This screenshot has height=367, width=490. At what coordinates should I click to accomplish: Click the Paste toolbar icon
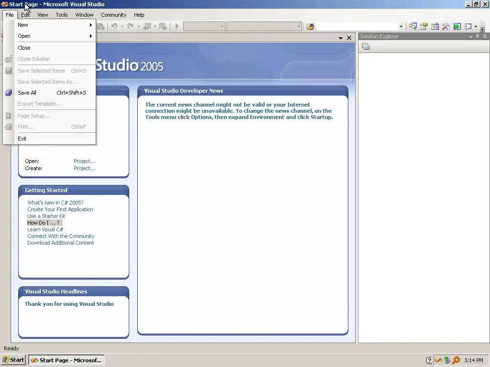100,27
